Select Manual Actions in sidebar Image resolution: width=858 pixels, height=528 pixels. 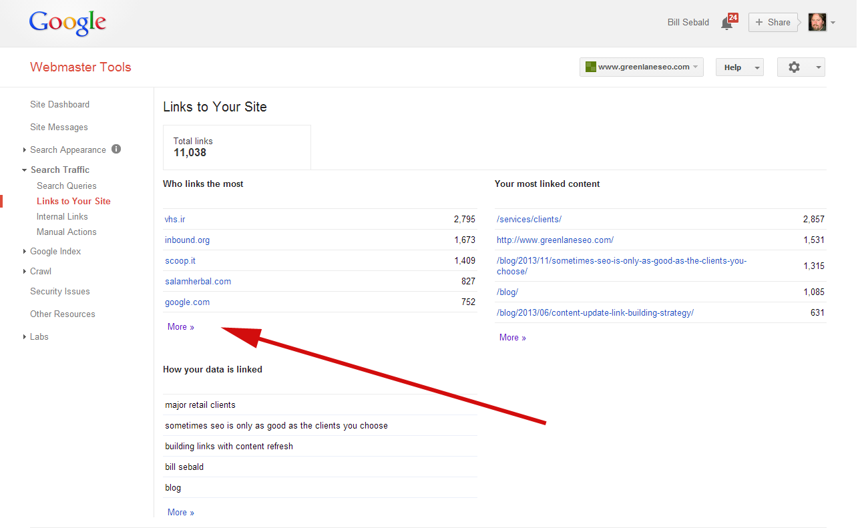[x=67, y=232]
